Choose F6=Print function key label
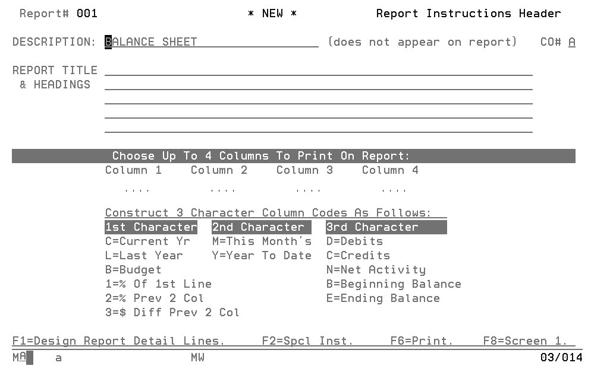 (422, 341)
